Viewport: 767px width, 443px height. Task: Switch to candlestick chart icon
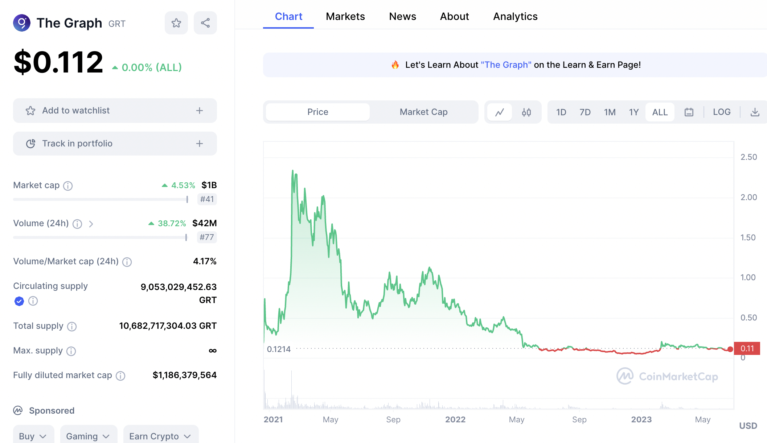pyautogui.click(x=526, y=112)
